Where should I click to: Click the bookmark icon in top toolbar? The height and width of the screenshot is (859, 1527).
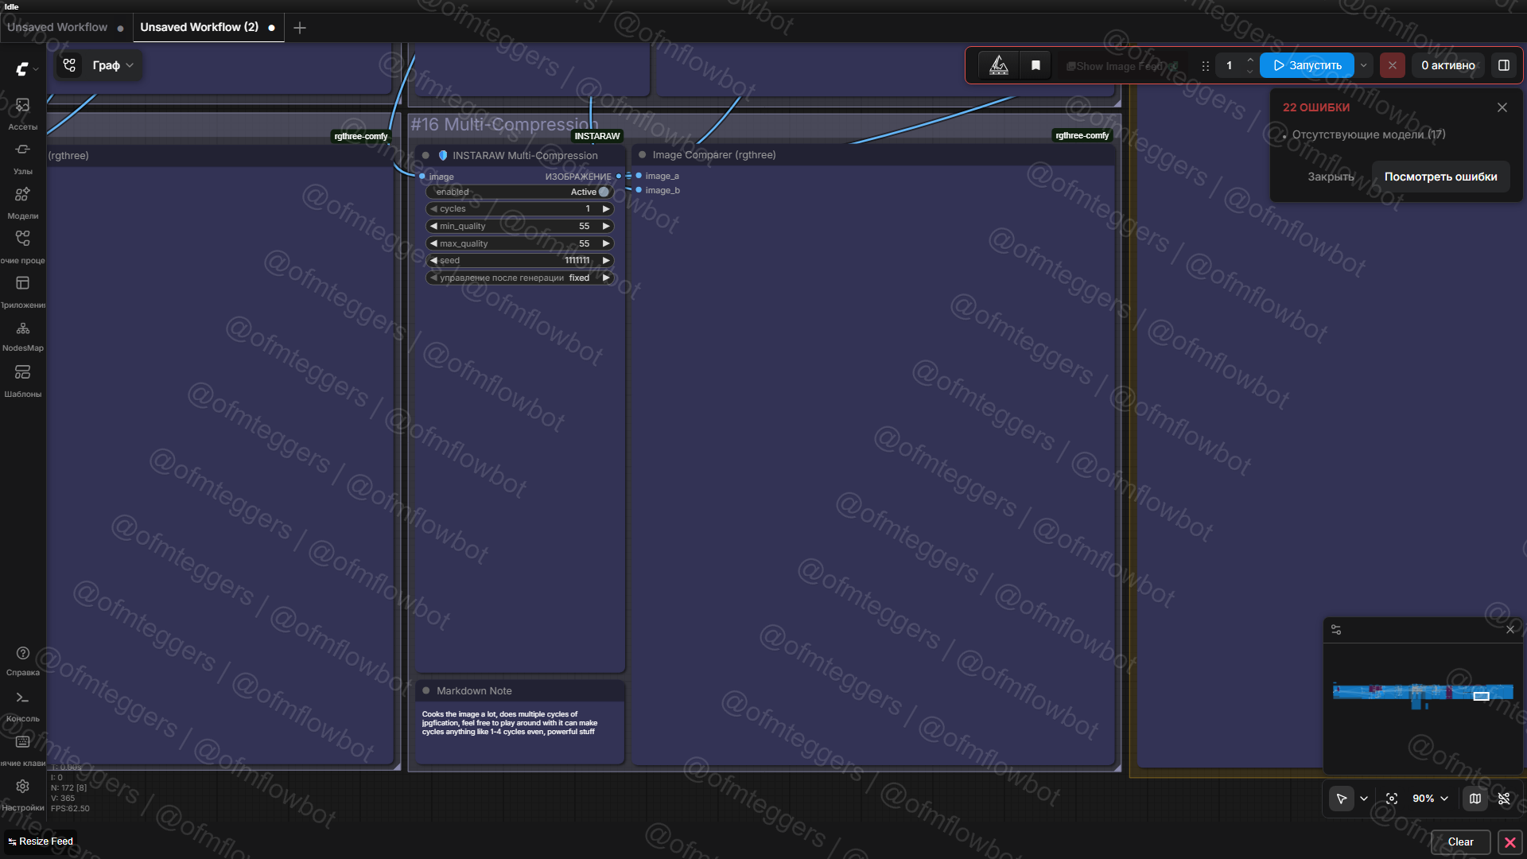[1035, 65]
